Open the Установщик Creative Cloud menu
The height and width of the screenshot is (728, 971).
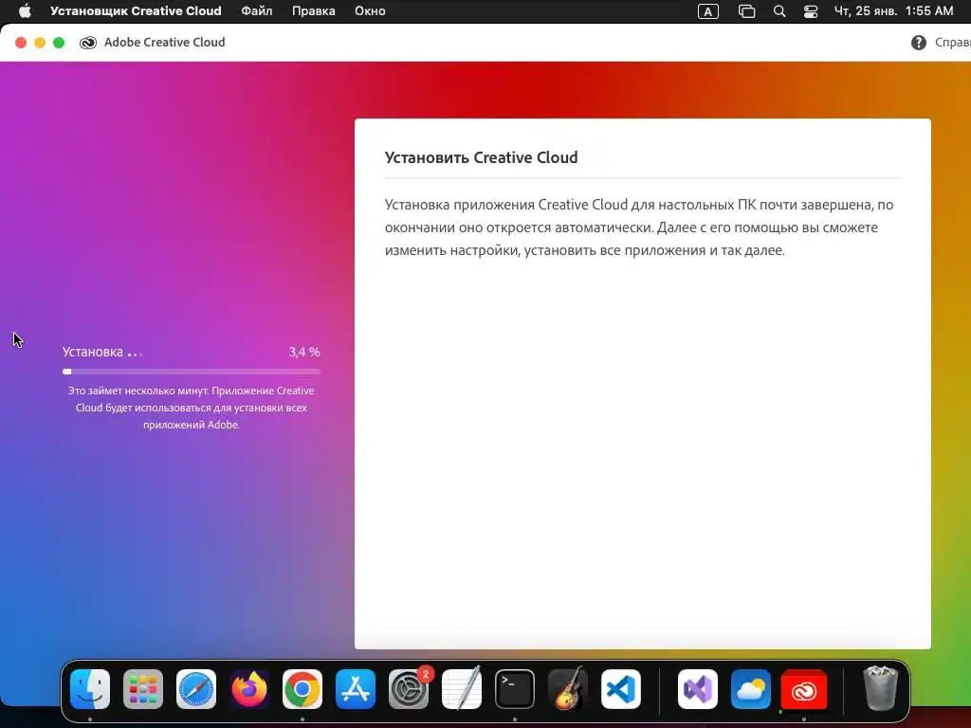point(136,11)
